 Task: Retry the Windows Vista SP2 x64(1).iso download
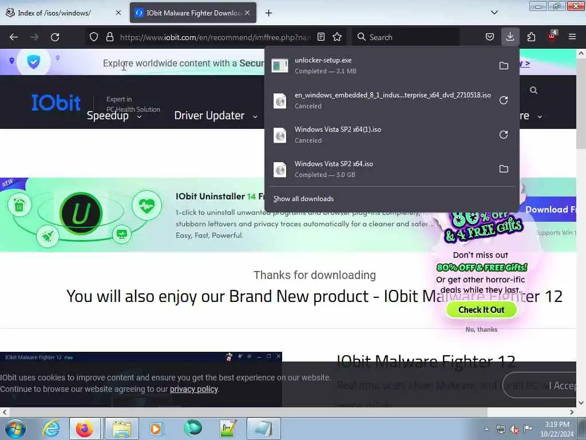pos(504,135)
